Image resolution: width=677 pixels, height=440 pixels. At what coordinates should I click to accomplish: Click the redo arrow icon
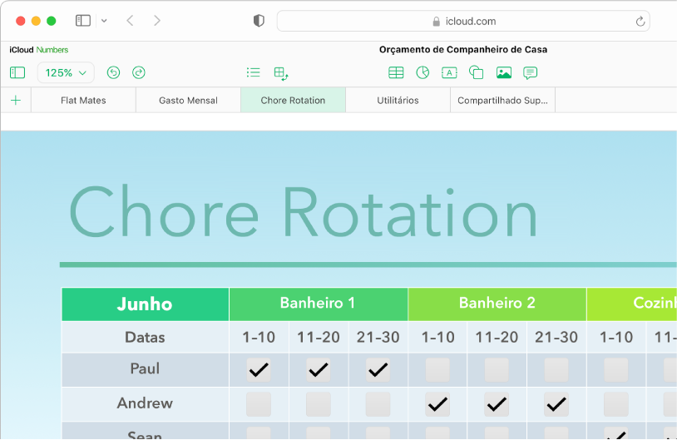(x=139, y=73)
